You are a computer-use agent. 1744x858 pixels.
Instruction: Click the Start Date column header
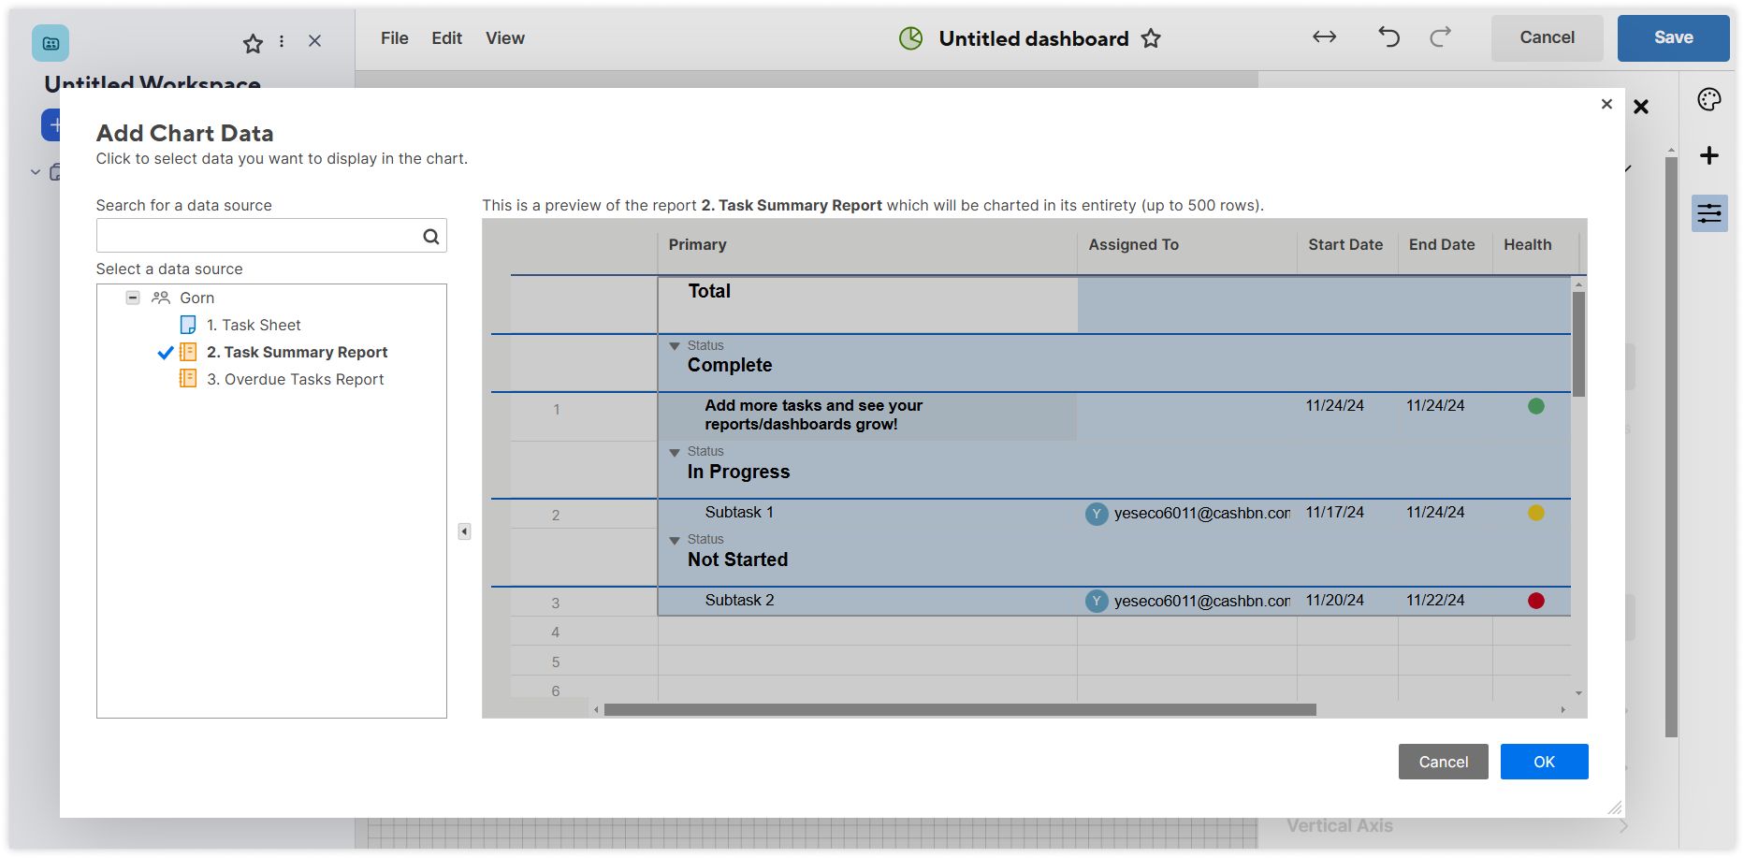pos(1347,245)
